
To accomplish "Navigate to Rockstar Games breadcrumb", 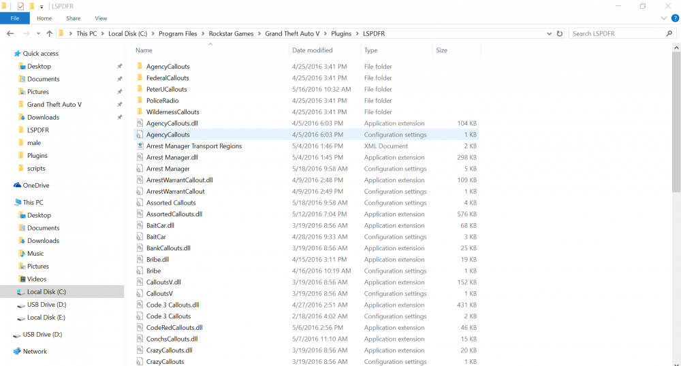I will tap(231, 33).
